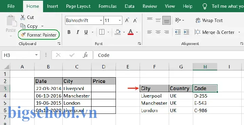Open the Fill Color dropdown arrow
This screenshot has height=125, width=244.
(x=124, y=32)
